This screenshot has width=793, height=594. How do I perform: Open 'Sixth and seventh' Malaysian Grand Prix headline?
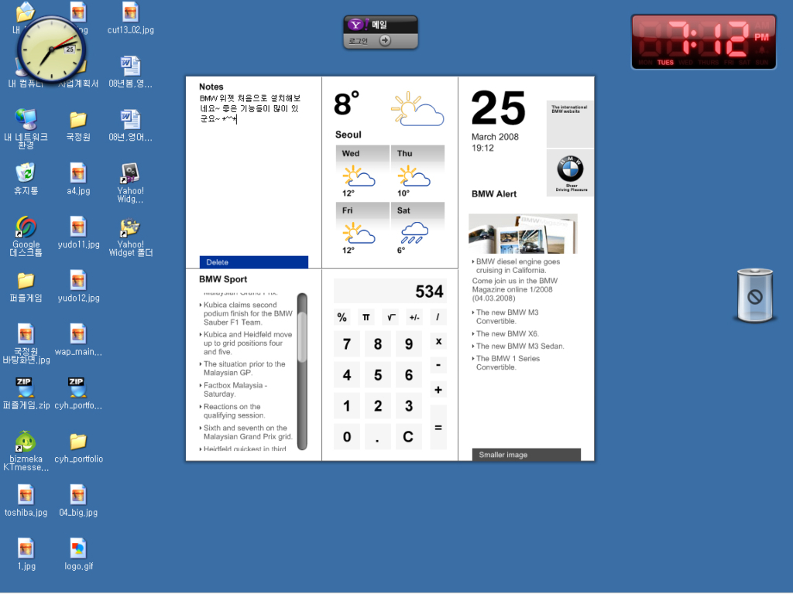click(x=247, y=432)
